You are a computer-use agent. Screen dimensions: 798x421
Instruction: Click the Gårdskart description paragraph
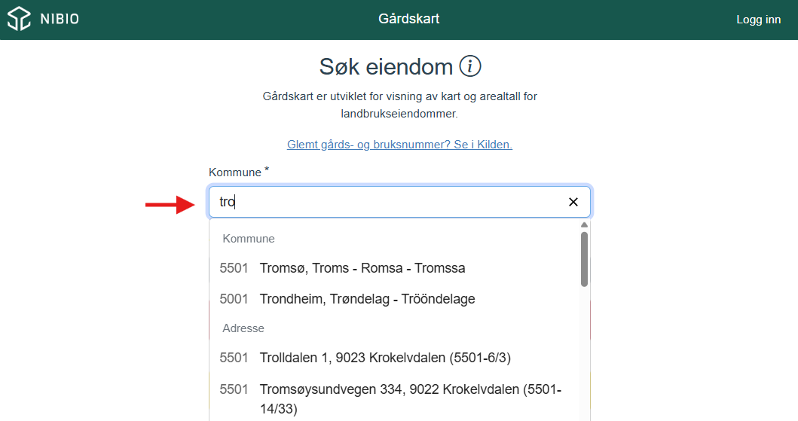tap(399, 105)
